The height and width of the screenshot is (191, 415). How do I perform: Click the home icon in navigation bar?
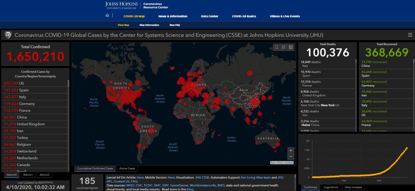(107, 16)
